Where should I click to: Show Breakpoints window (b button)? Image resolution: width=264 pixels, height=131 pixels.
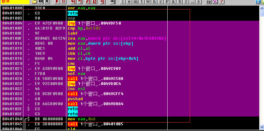click(x=180, y=2)
